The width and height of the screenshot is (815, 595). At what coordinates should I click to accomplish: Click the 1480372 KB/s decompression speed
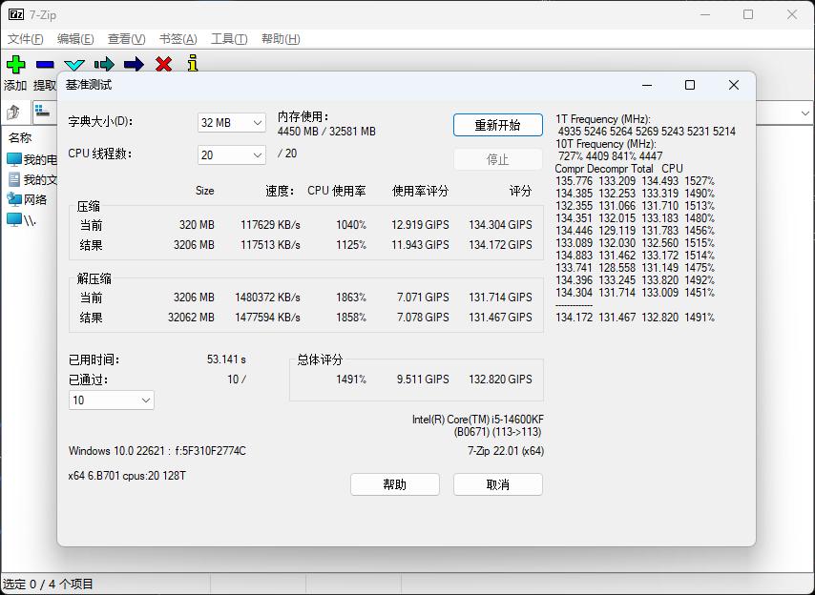267,297
